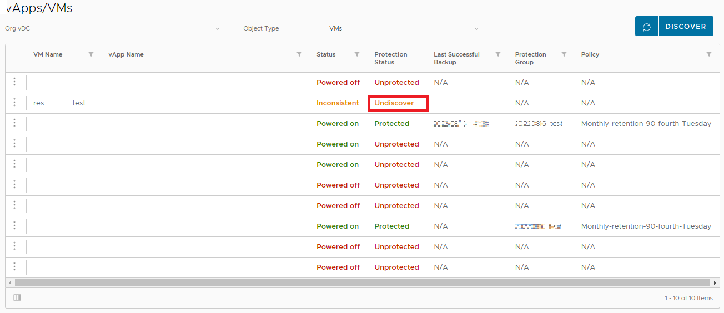Viewport: 724px width, 313px height.
Task: Toggle the column chooser icon at bottom-left
Action: coord(17,297)
